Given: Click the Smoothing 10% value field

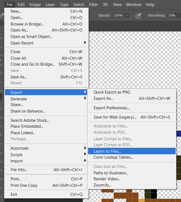Looking at the screenshot, I should tap(173, 15).
